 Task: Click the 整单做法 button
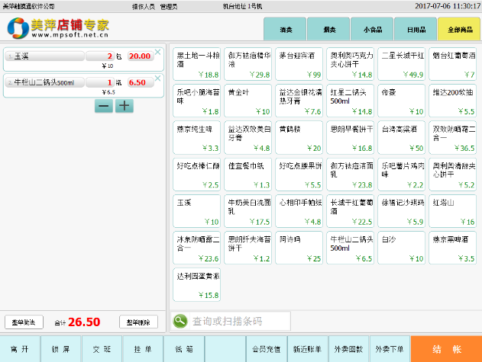(24, 322)
